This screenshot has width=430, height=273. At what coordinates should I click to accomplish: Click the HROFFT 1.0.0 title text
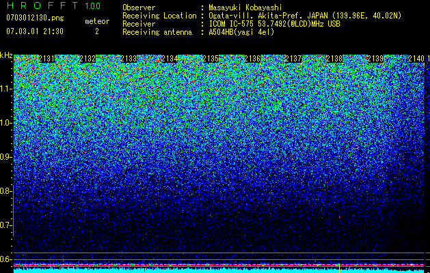pyautogui.click(x=53, y=5)
